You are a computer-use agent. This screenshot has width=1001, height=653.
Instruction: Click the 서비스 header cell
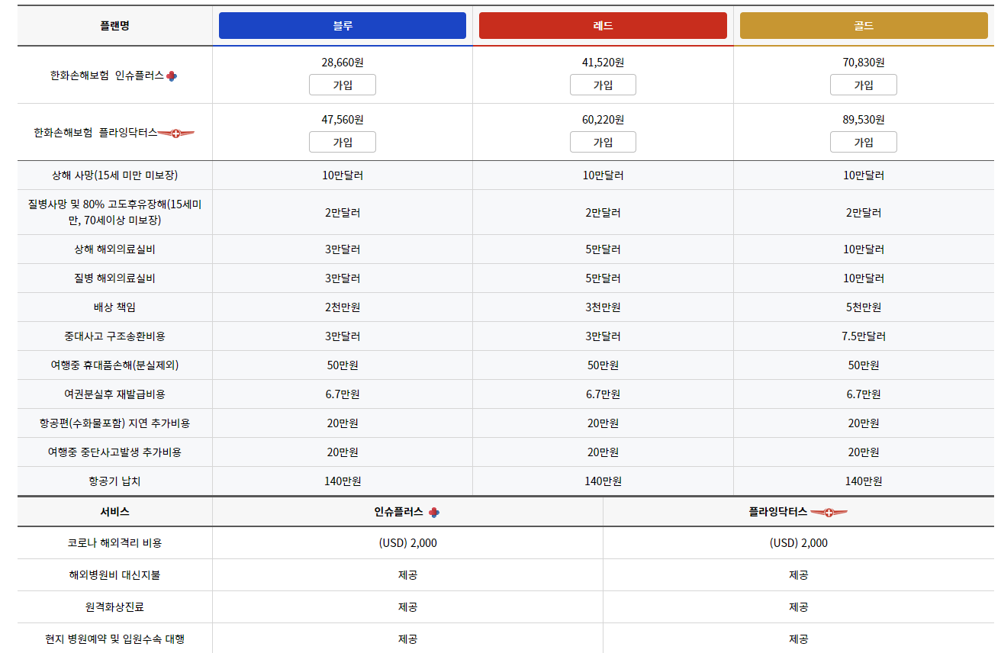114,512
